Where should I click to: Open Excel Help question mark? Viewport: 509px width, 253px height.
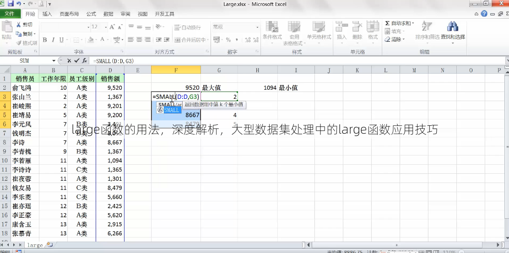coord(484,14)
